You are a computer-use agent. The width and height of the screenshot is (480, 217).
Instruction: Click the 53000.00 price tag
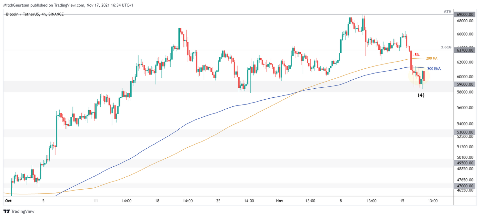click(x=465, y=132)
